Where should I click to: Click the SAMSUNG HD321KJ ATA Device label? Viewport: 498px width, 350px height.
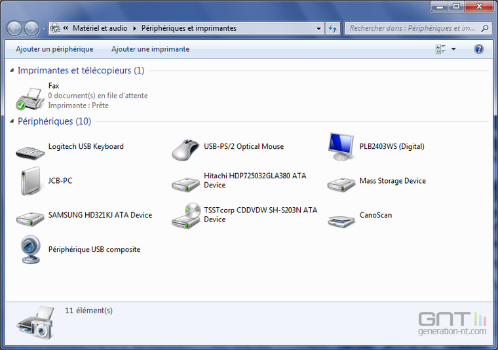click(x=100, y=215)
